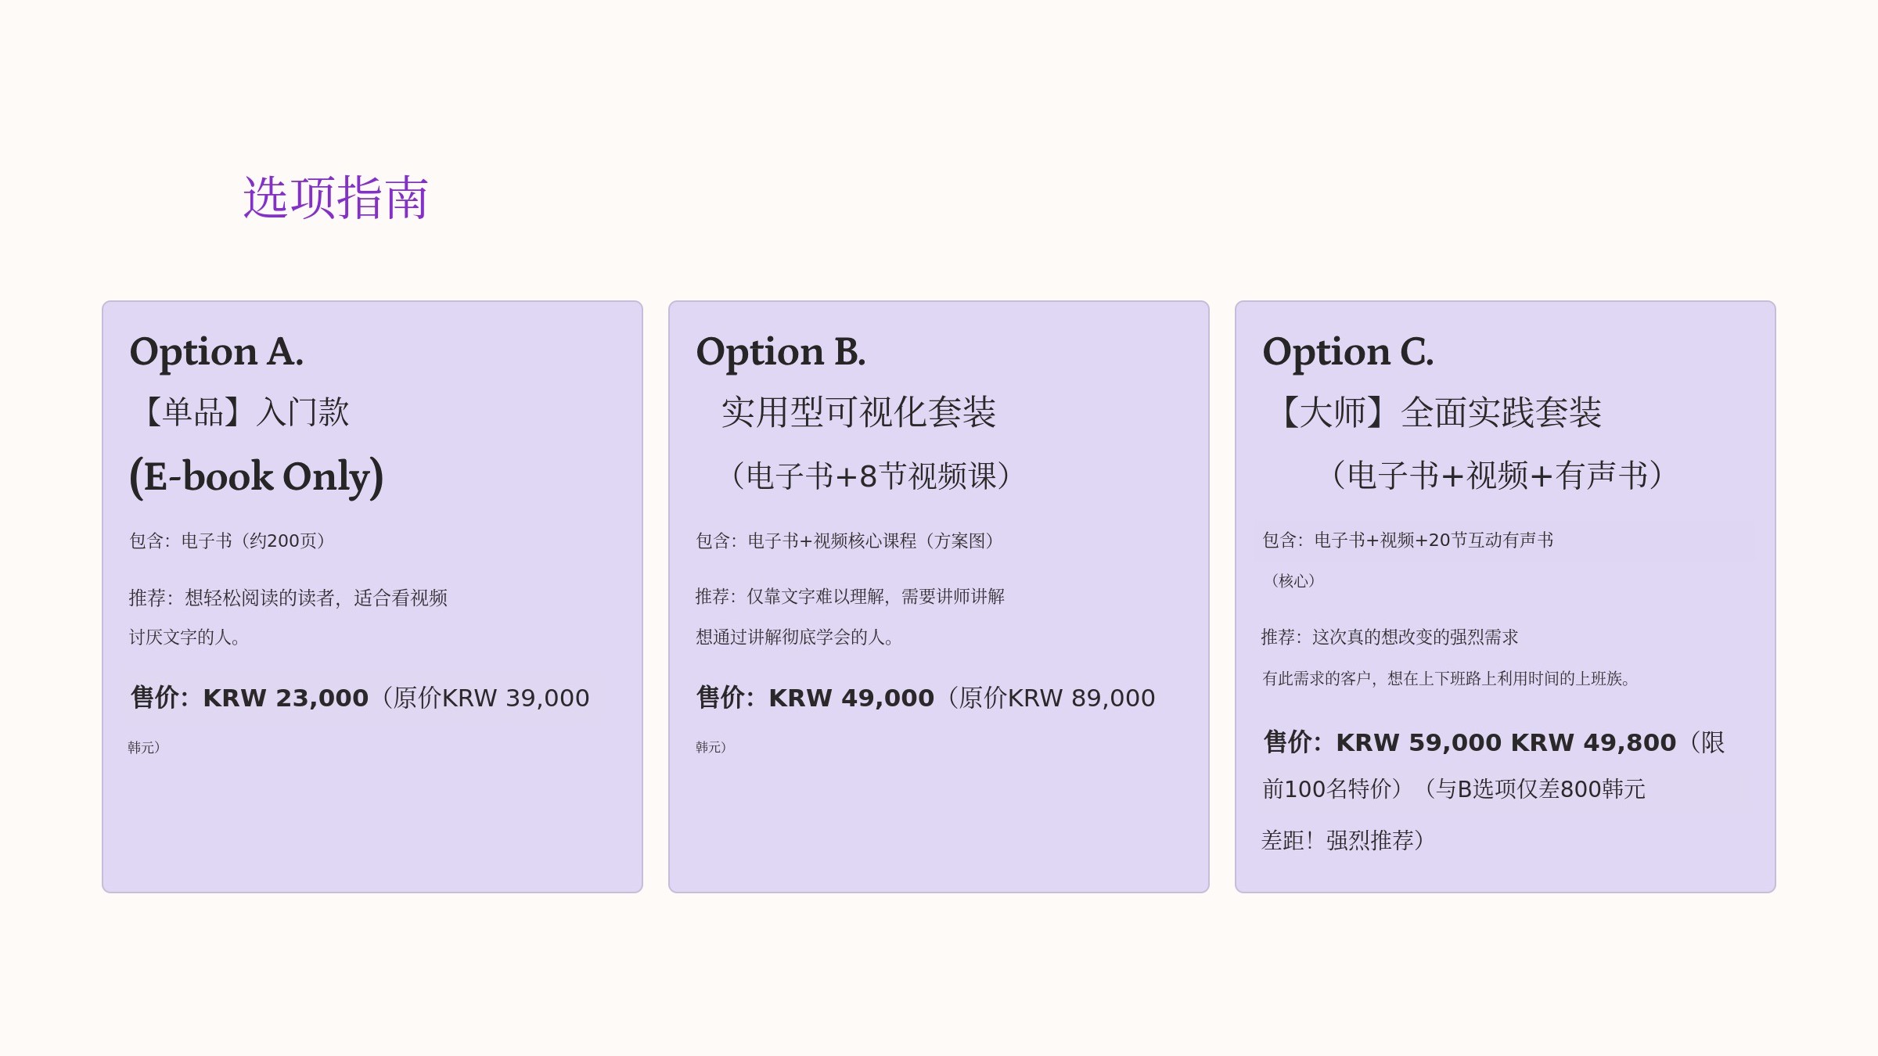This screenshot has height=1056, width=1878.
Task: Select the 想轻松阅读的读者 recommendation line
Action: click(x=288, y=598)
